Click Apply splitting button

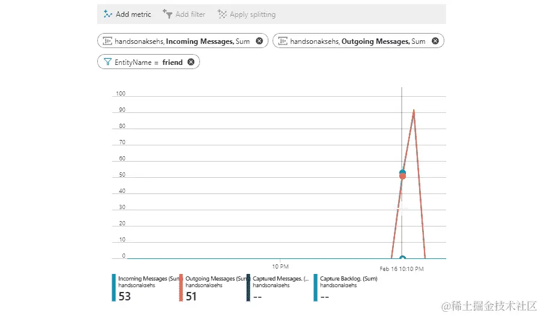pos(247,14)
